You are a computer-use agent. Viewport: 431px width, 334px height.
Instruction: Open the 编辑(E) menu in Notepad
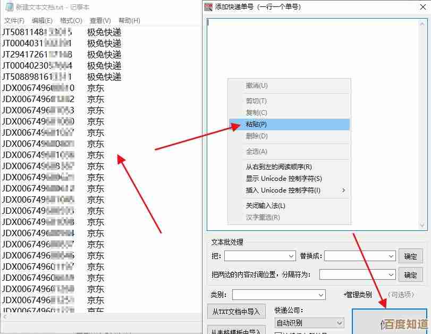42,20
